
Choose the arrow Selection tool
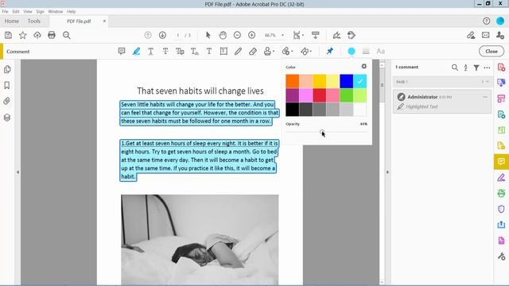click(x=208, y=35)
